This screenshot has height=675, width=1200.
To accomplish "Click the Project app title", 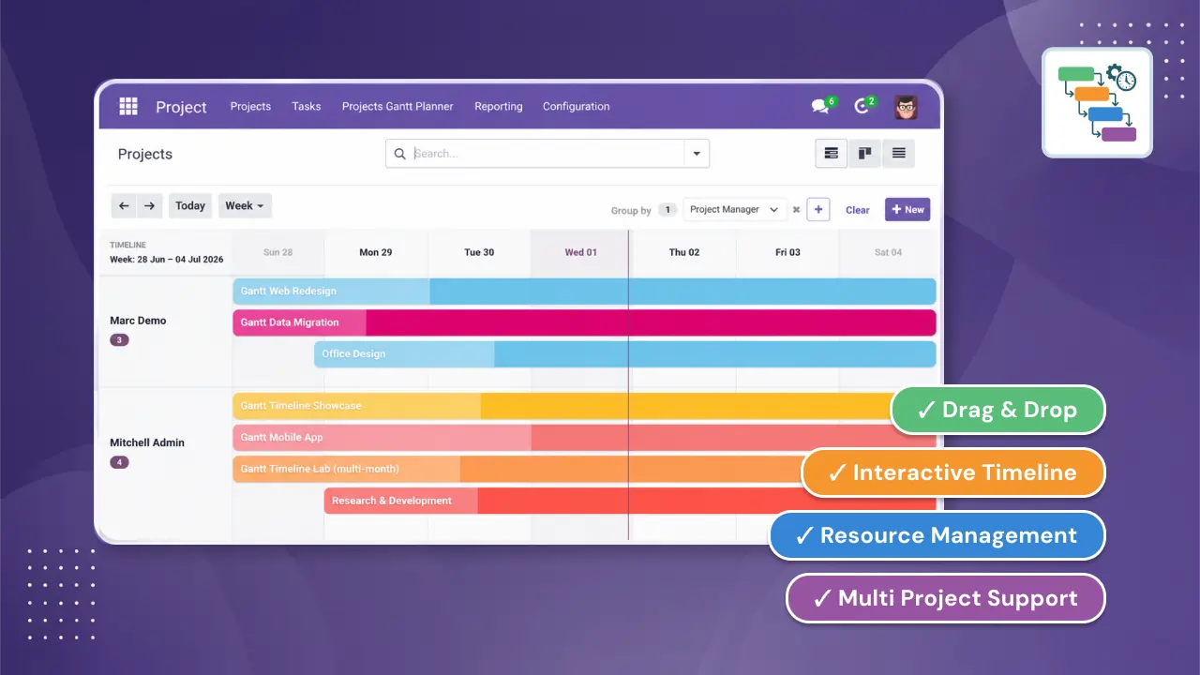I will (181, 107).
